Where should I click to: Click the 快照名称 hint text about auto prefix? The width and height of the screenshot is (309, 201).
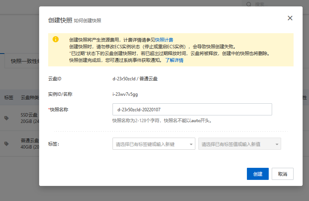click(x=163, y=120)
